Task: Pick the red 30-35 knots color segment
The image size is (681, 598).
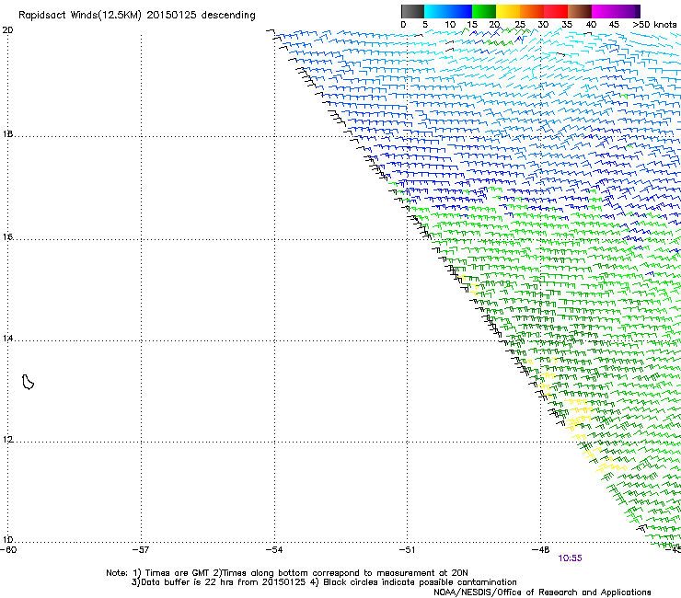Action: [556, 11]
